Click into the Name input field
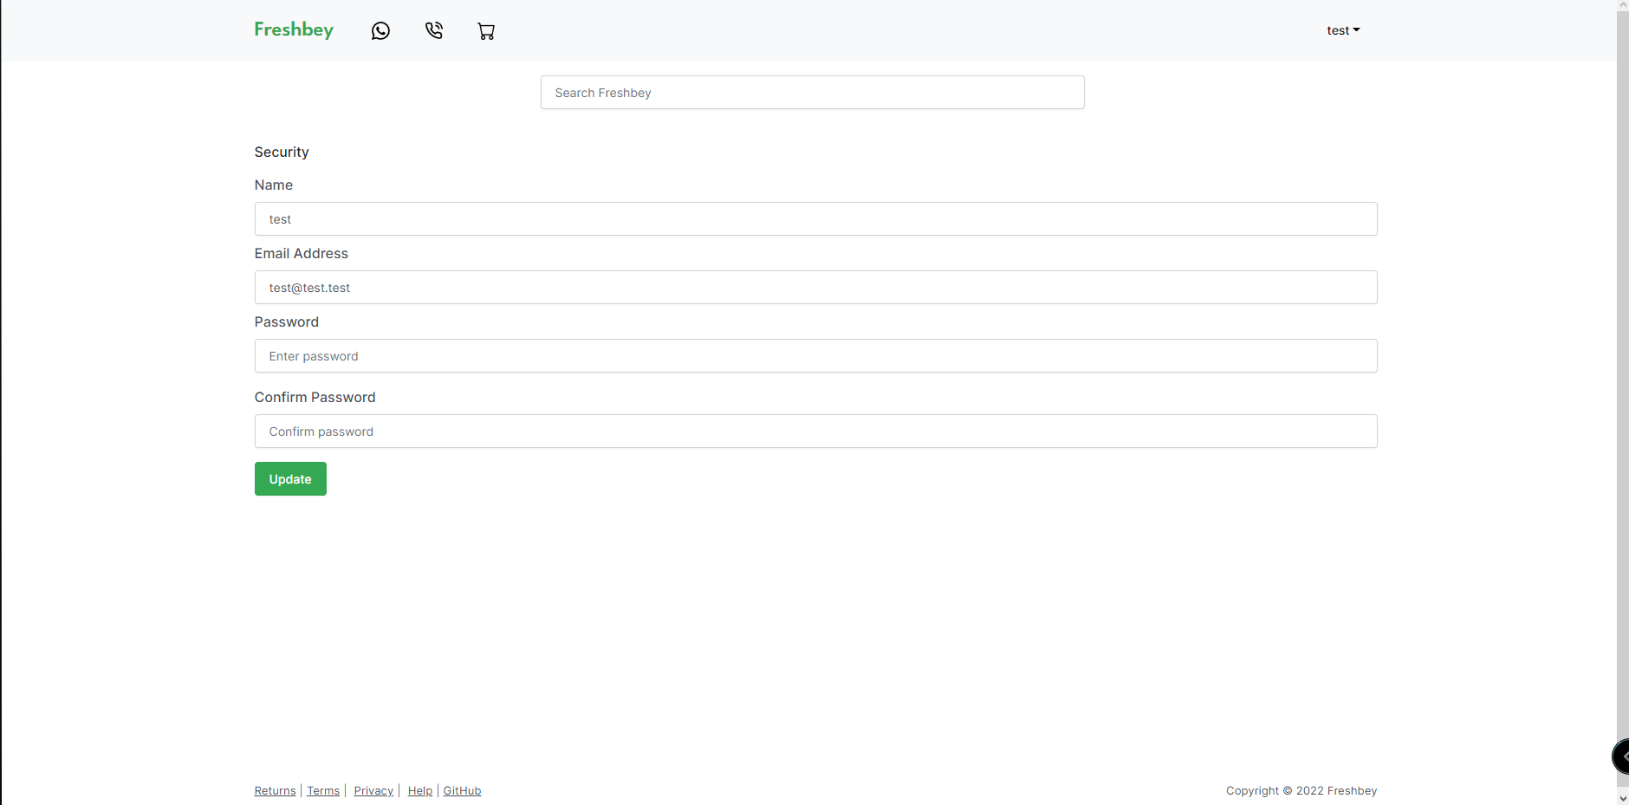1629x805 pixels. point(815,219)
